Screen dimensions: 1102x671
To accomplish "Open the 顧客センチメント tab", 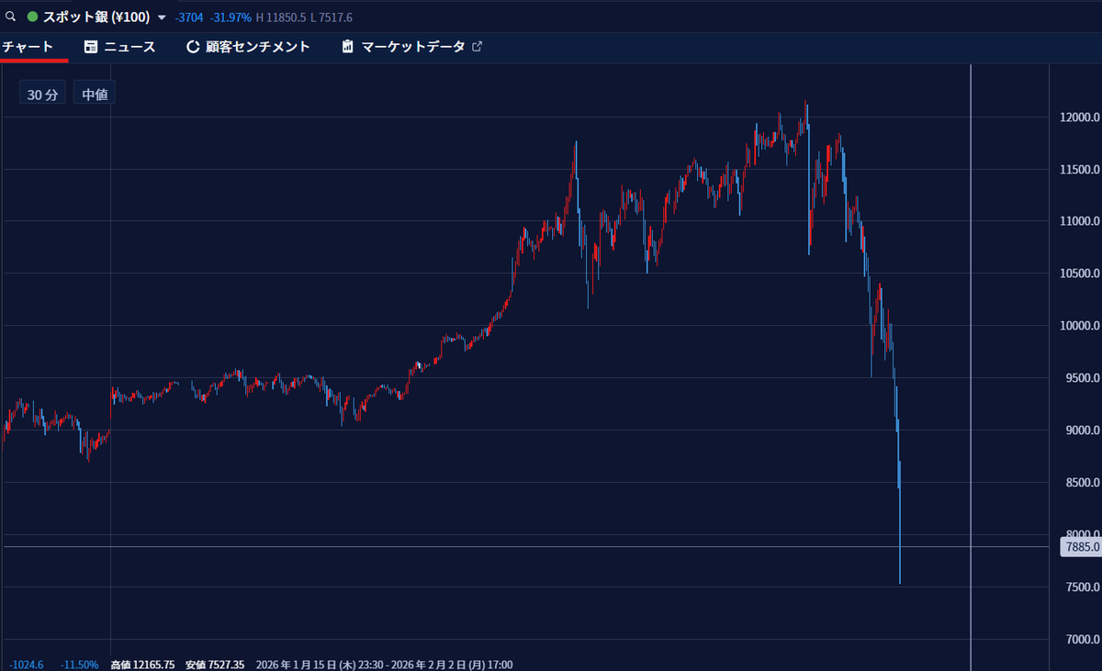I will point(248,47).
